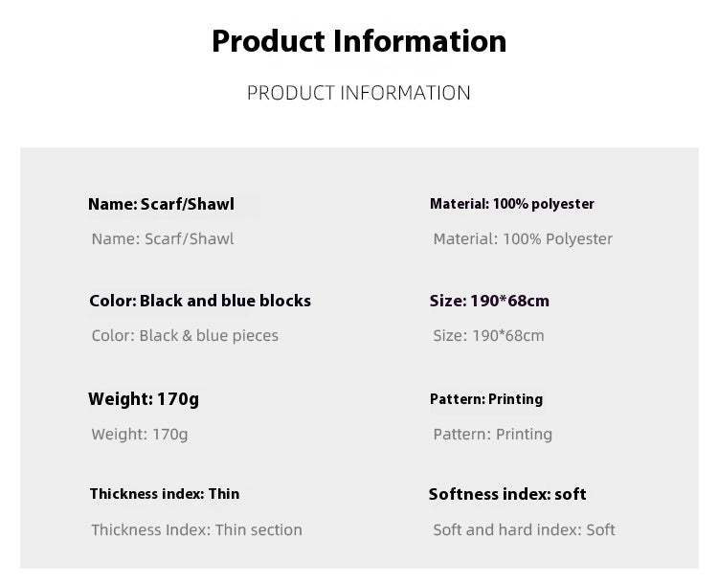Click the gray 'Name: Scarf/Shawl' text
The image size is (718, 584).
[x=163, y=239]
